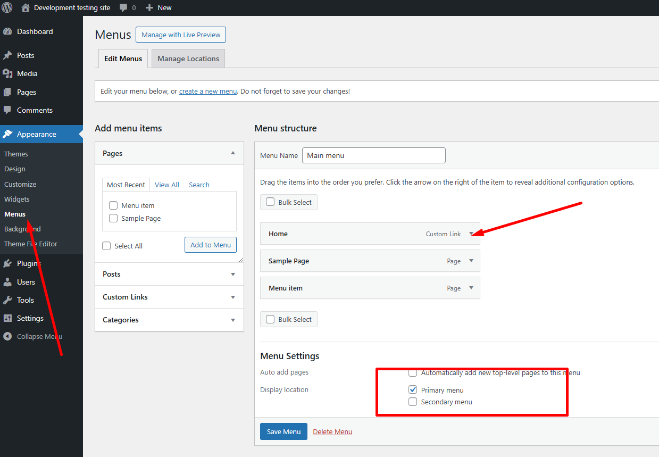The height and width of the screenshot is (457, 659).
Task: Select the Most Recent pages tab
Action: 126,185
